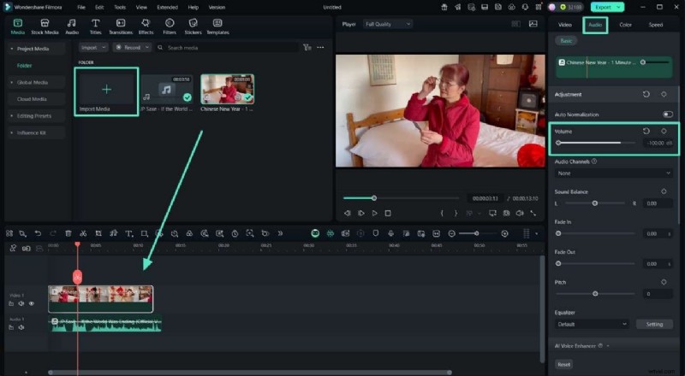This screenshot has width=685, height=376.
Task: Split the clip with scissors icon
Action: (83, 234)
